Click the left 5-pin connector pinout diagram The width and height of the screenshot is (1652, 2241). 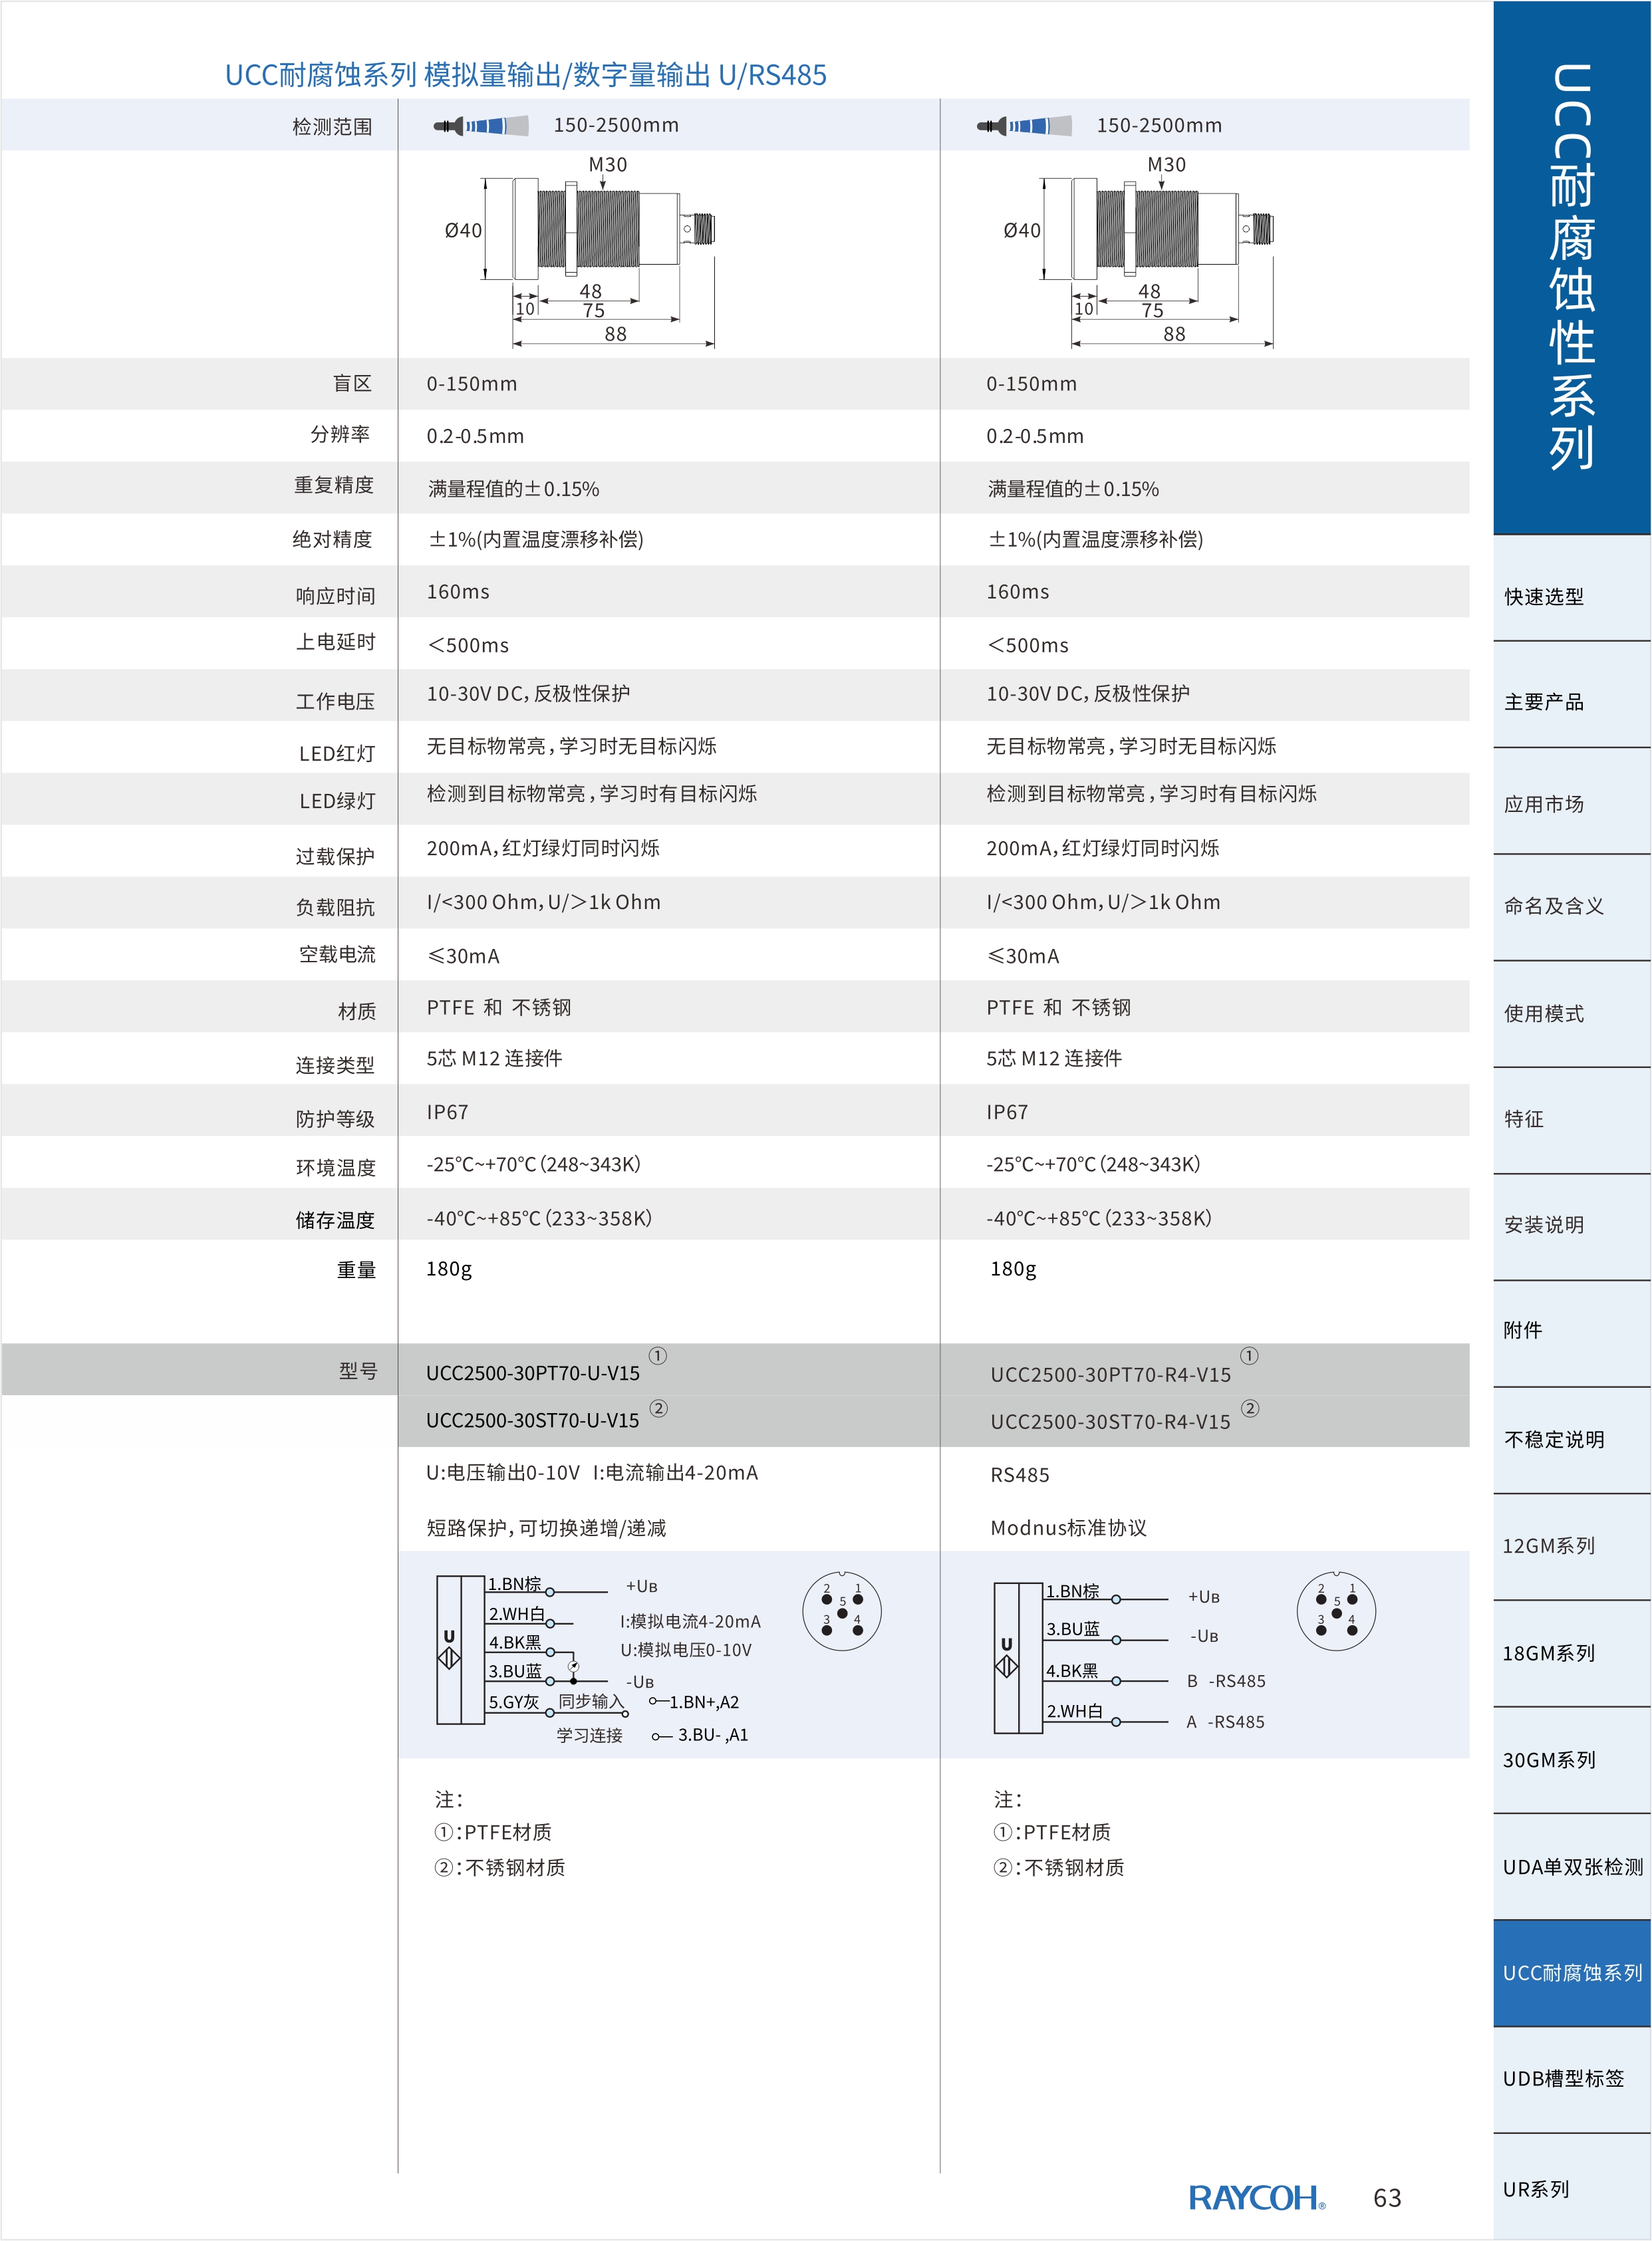(842, 1611)
